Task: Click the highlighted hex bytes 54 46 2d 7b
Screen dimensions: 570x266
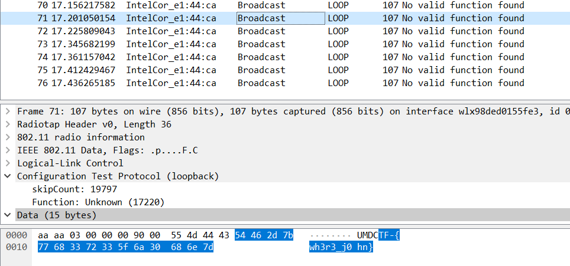Action: point(264,235)
